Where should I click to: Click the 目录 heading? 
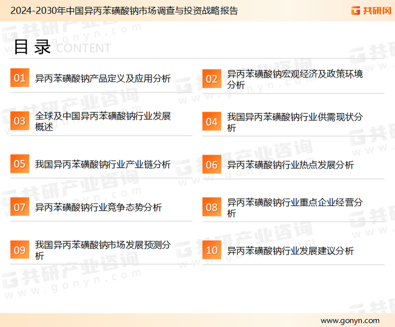tap(32, 47)
